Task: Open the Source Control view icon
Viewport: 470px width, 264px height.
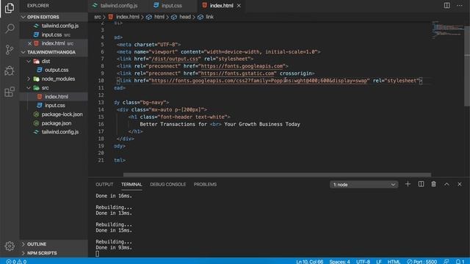Action: pyautogui.click(x=10, y=50)
